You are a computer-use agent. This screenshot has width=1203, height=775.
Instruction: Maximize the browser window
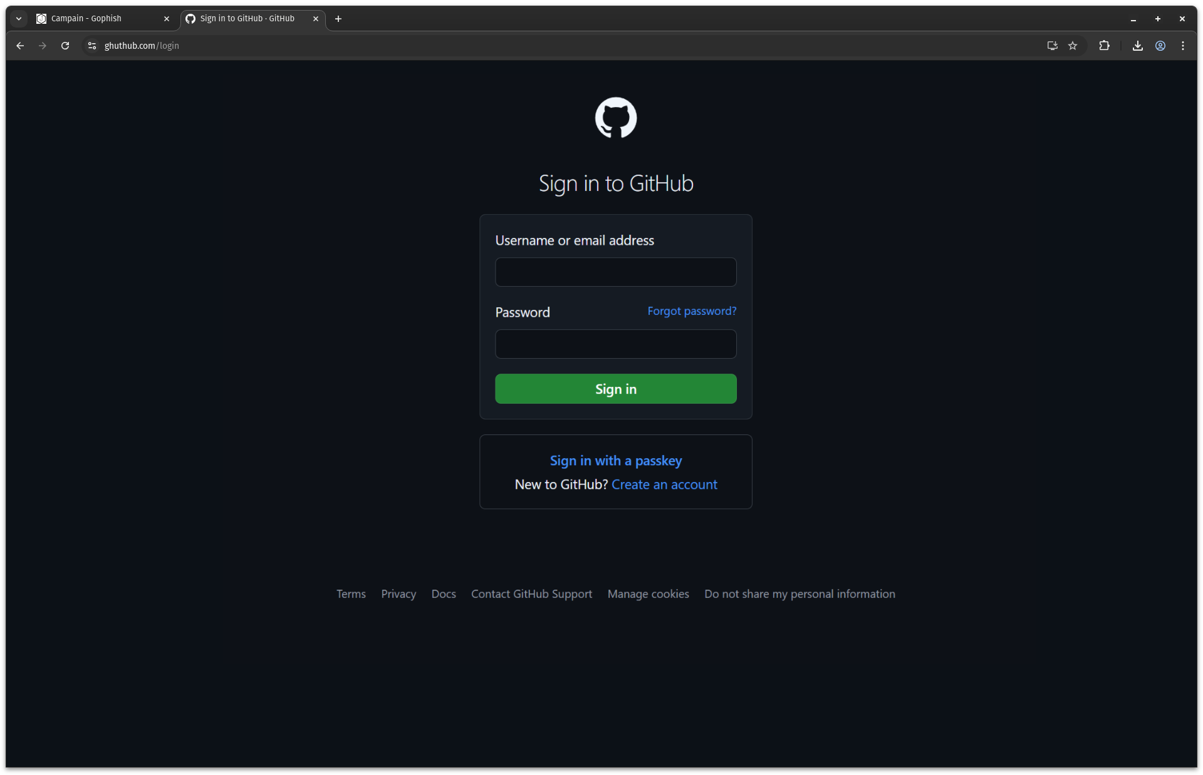[1158, 19]
